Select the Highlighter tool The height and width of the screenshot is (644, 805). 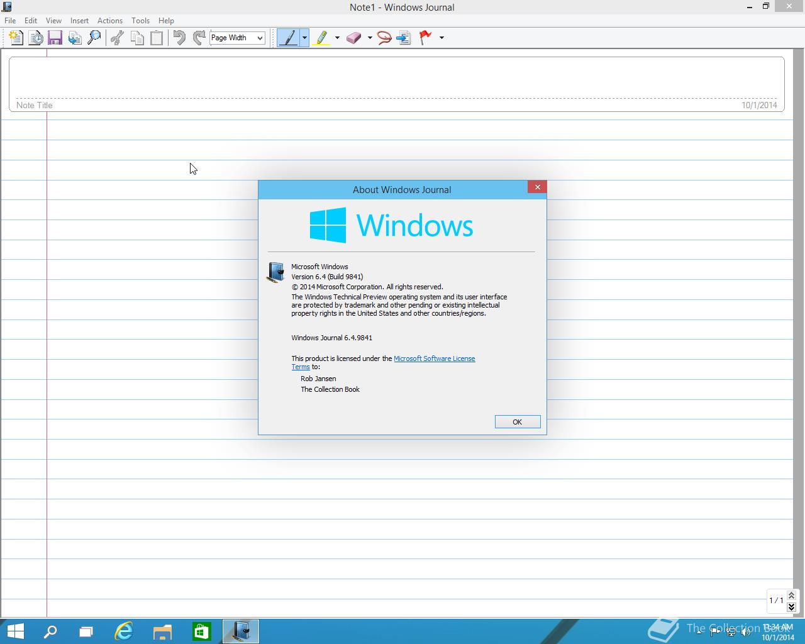click(x=322, y=38)
